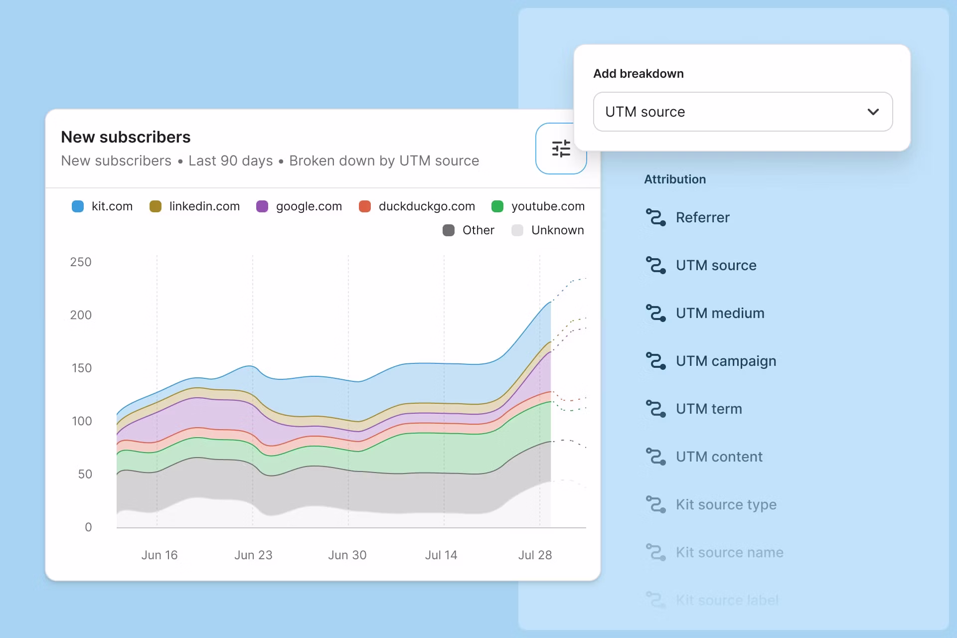957x638 pixels.
Task: Click the duckduckgo.com legend label
Action: coord(427,206)
